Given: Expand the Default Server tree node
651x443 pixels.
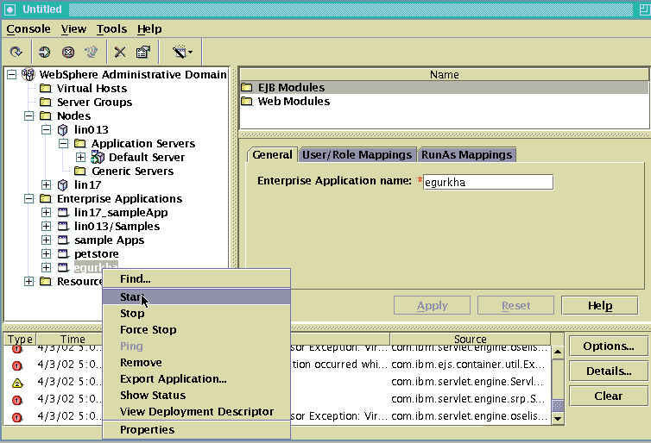Looking at the screenshot, I should [80, 157].
